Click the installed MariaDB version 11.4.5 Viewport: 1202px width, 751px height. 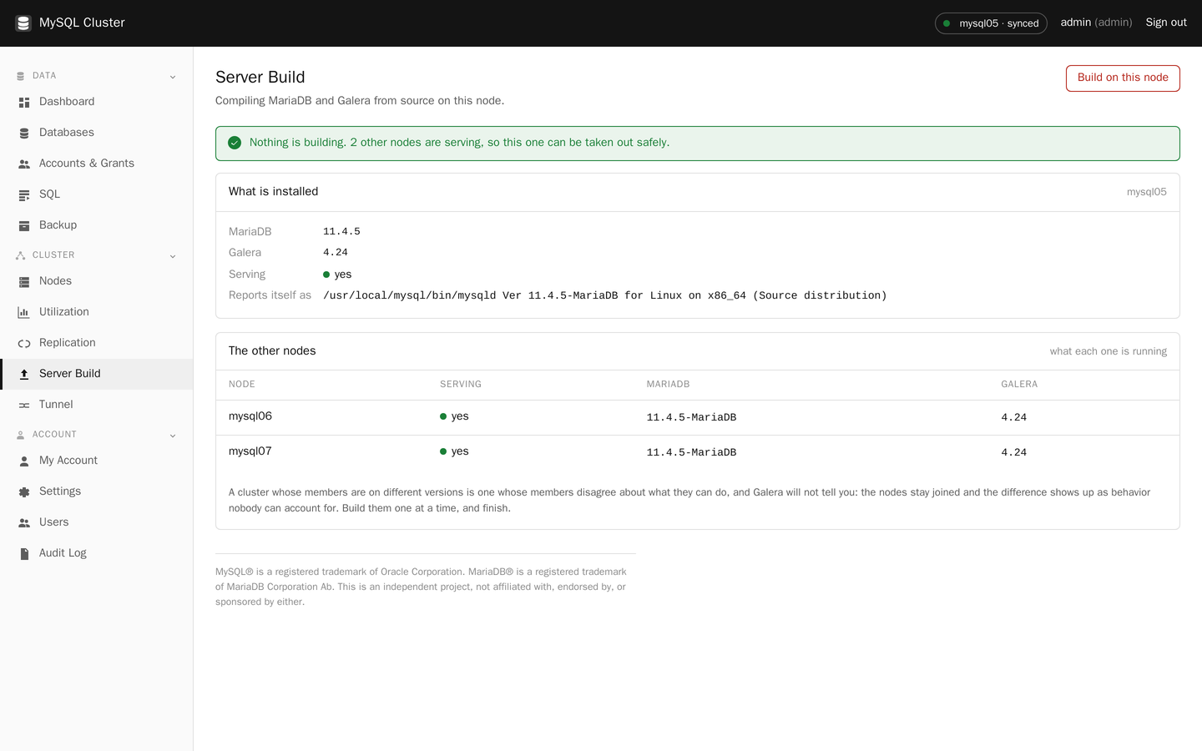[x=341, y=232]
